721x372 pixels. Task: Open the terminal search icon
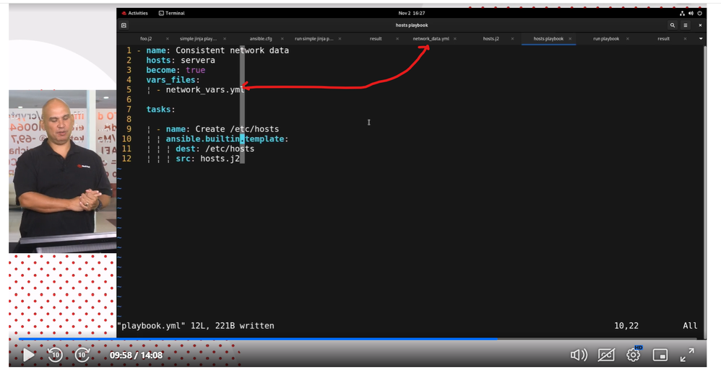point(673,25)
